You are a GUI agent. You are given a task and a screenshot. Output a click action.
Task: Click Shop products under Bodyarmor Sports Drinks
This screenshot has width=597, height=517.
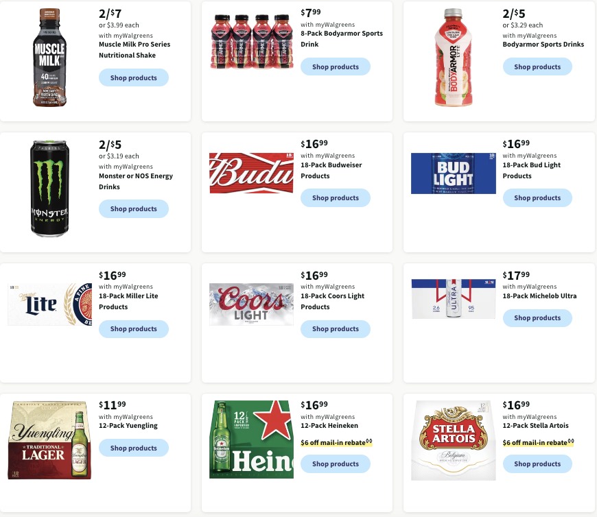pyautogui.click(x=537, y=67)
